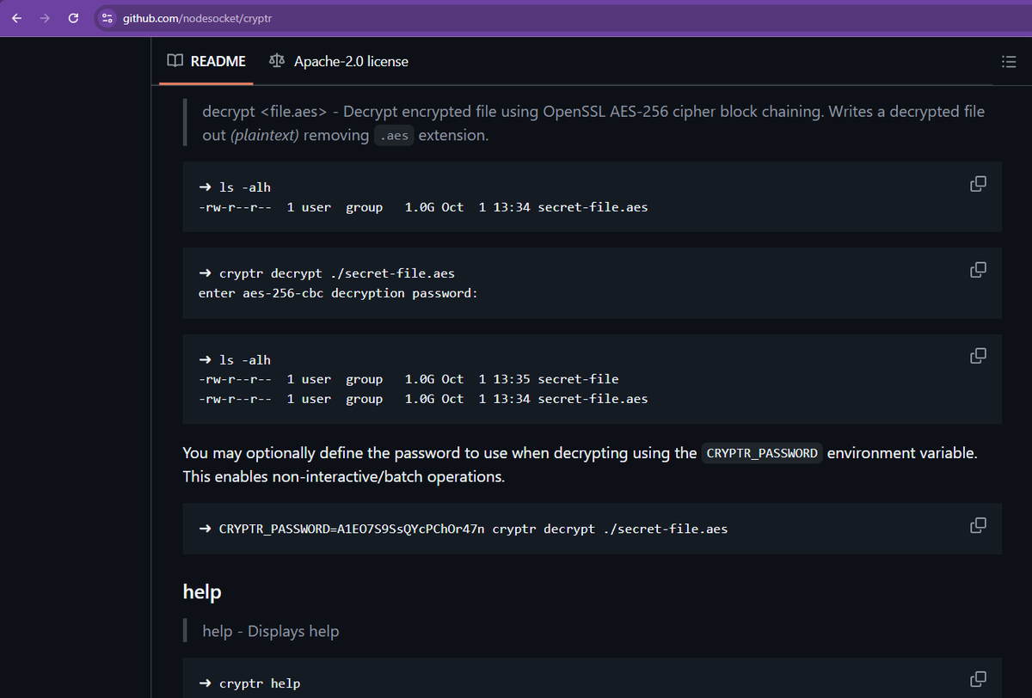
Task: Copy the first ls -alh code block
Action: pyautogui.click(x=978, y=184)
